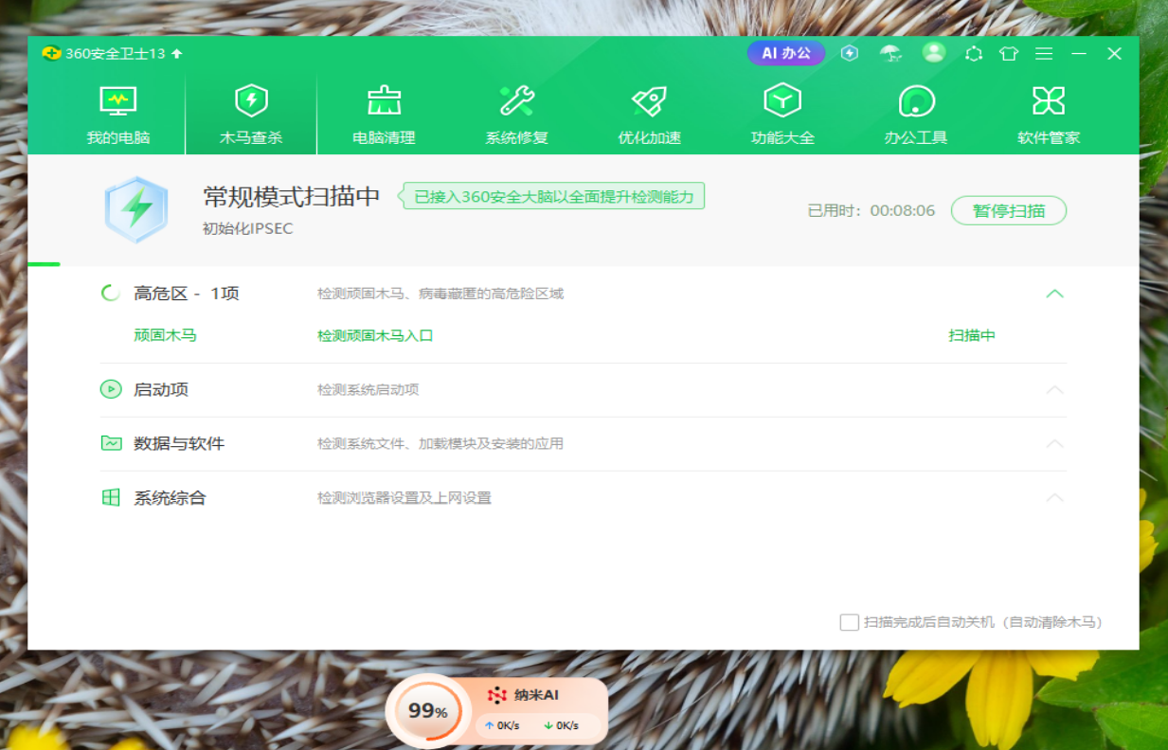Click the AI 办公 button

[x=786, y=53]
